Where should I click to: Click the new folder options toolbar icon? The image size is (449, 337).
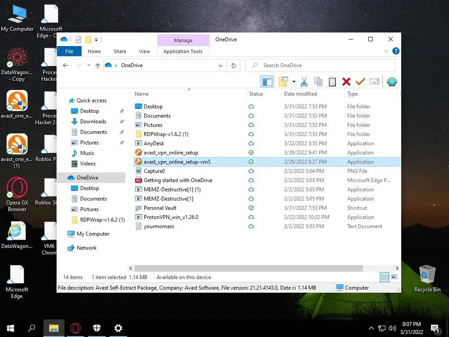point(284,82)
